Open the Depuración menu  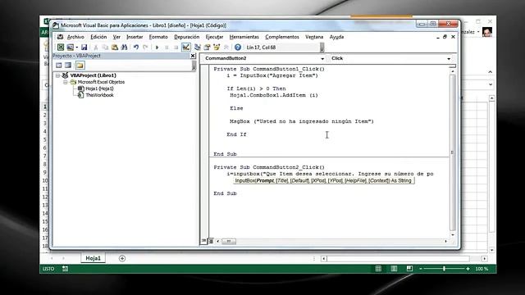click(x=186, y=37)
